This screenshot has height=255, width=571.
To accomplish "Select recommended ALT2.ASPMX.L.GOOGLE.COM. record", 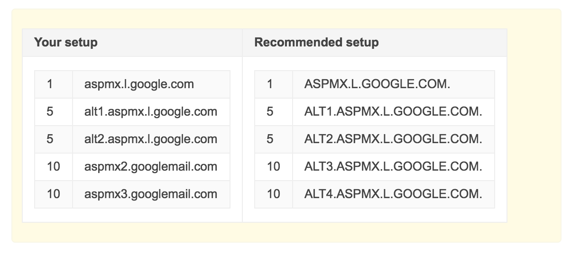I will click(x=393, y=139).
